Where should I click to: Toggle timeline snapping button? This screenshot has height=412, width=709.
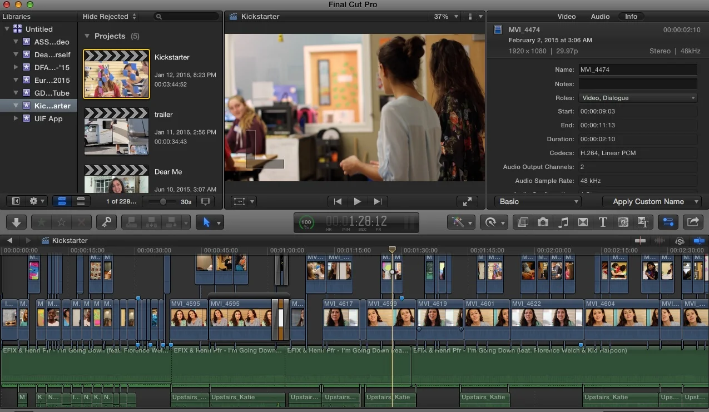point(699,241)
